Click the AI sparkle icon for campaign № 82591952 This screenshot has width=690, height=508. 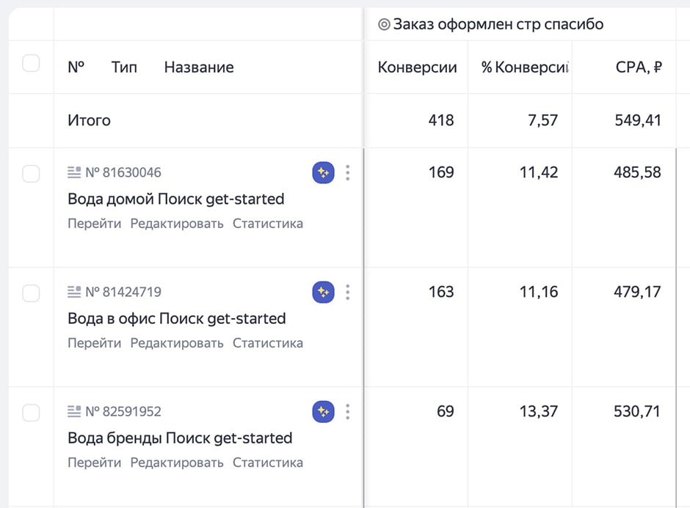coord(323,411)
